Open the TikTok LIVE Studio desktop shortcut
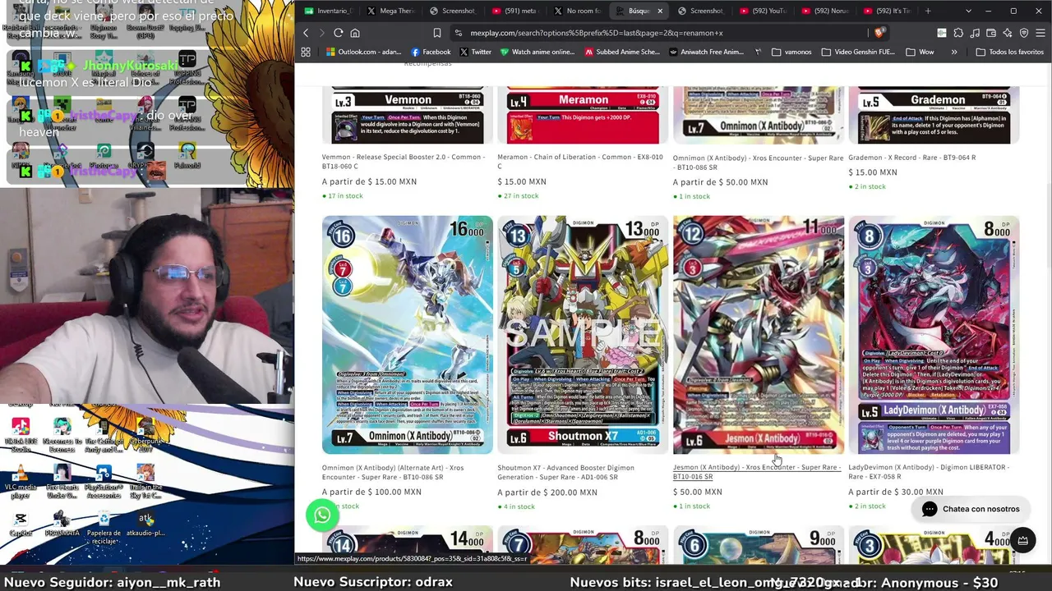This screenshot has width=1052, height=591. pyautogui.click(x=21, y=435)
